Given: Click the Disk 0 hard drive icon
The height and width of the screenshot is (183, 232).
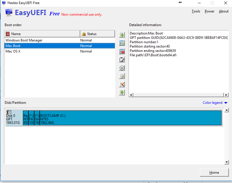Looking at the screenshot, I should pyautogui.click(x=9, y=112).
